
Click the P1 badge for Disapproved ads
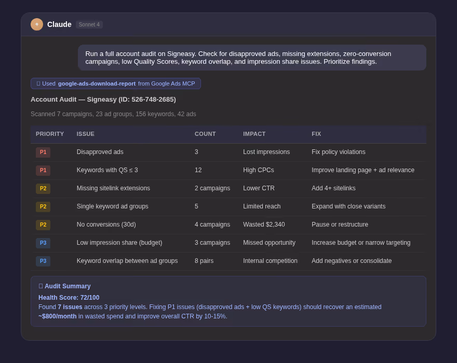tap(43, 152)
